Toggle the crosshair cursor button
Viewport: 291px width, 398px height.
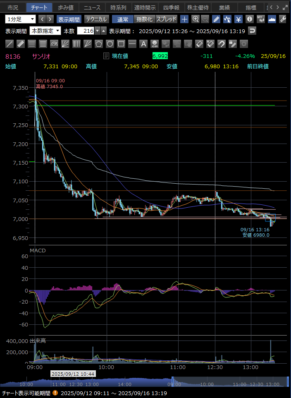tap(184, 19)
